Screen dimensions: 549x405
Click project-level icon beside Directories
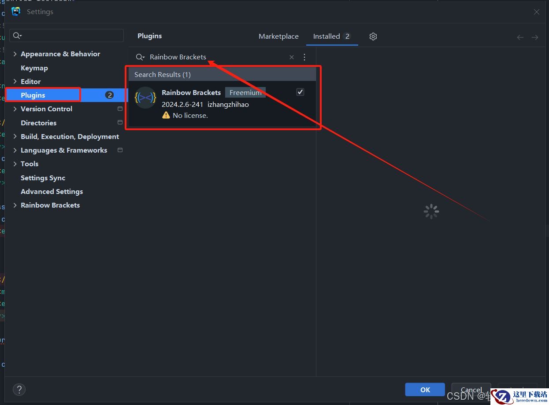[x=120, y=122]
